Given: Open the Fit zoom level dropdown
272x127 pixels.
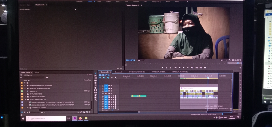Looking at the screenshot, I should 141,60.
